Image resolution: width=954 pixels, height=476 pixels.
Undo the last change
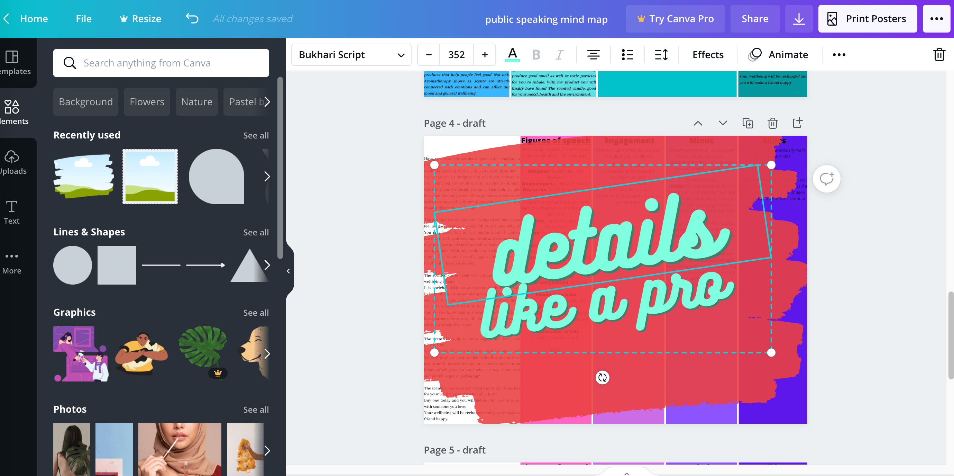pos(192,18)
